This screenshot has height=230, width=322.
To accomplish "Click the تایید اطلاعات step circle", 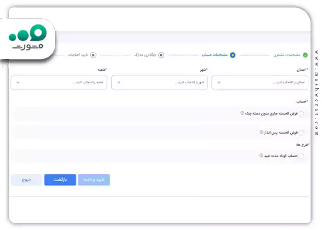I will (93, 55).
